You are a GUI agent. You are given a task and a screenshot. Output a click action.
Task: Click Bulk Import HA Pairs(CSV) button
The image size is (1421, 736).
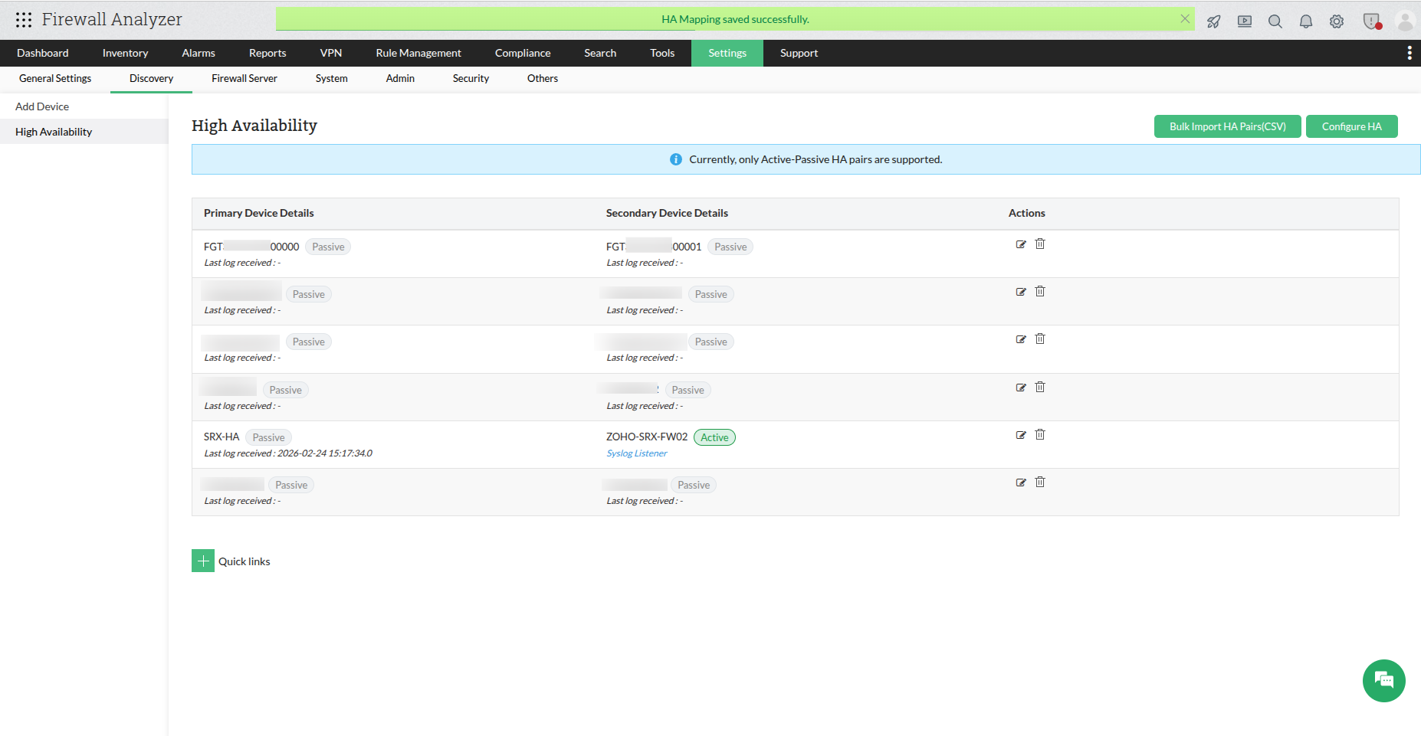coord(1227,126)
